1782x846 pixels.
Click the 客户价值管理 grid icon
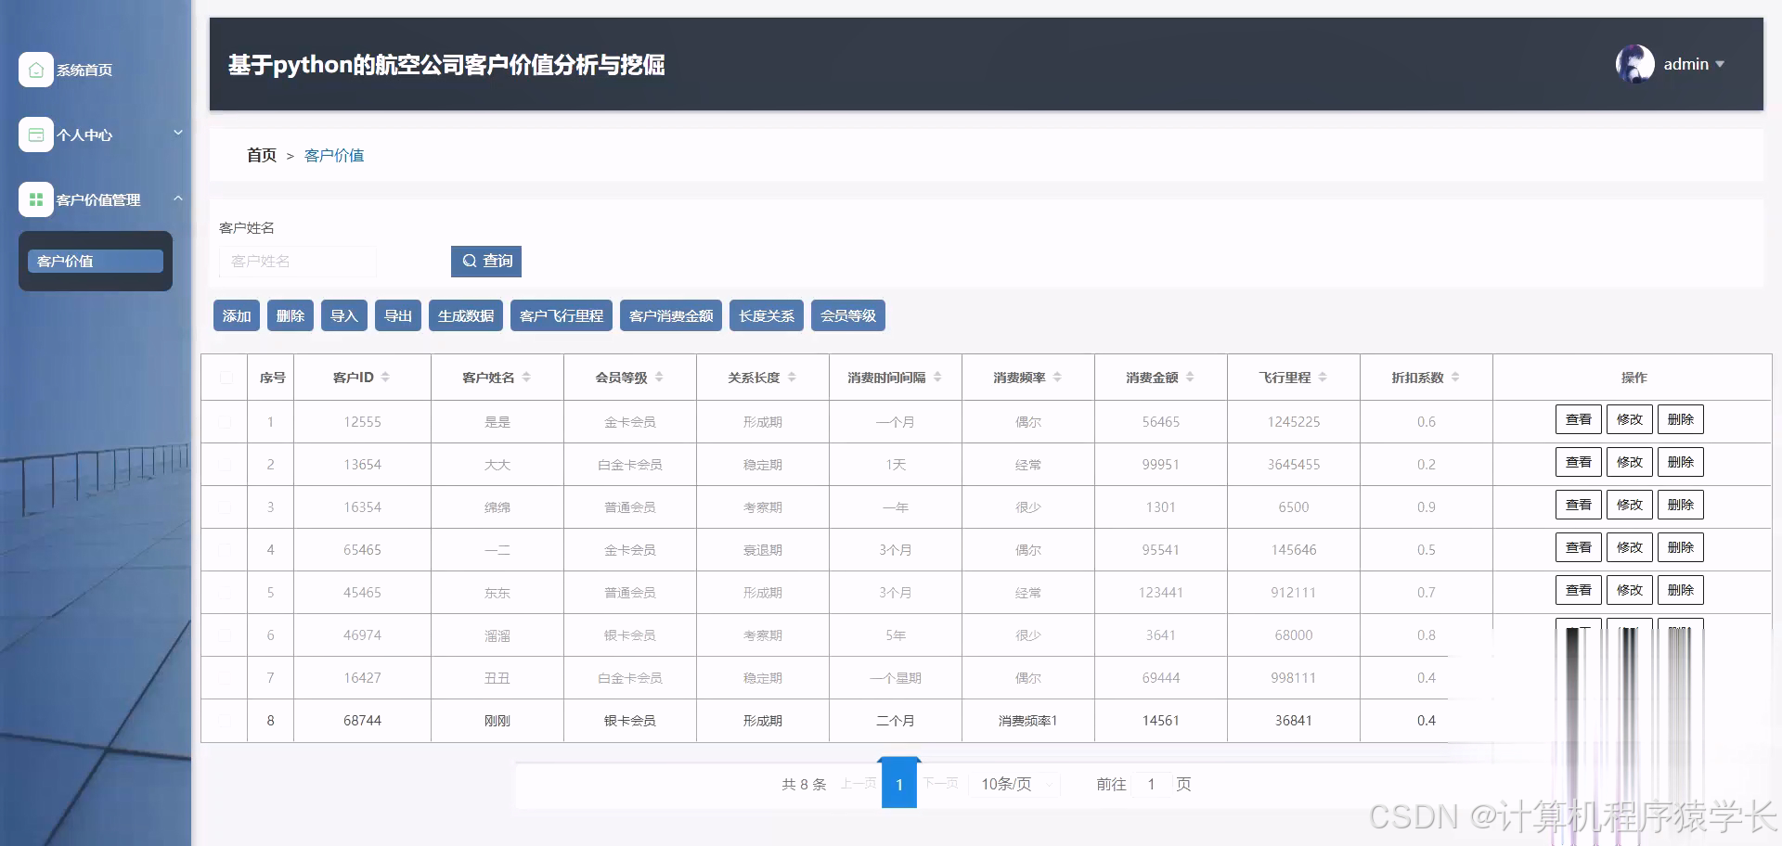point(35,199)
